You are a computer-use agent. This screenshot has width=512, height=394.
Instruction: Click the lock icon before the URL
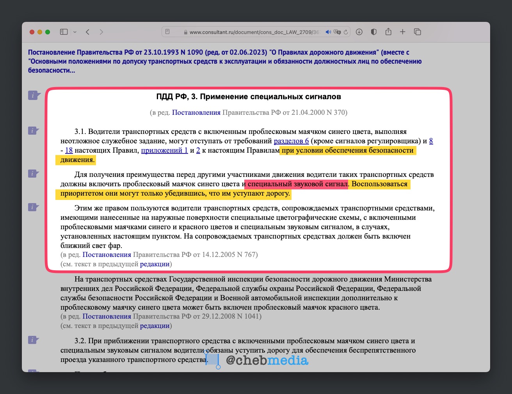[185, 32]
